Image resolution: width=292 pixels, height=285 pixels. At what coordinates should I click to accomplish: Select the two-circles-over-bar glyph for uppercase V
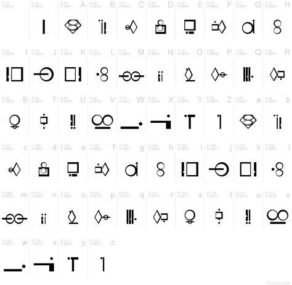point(102,122)
